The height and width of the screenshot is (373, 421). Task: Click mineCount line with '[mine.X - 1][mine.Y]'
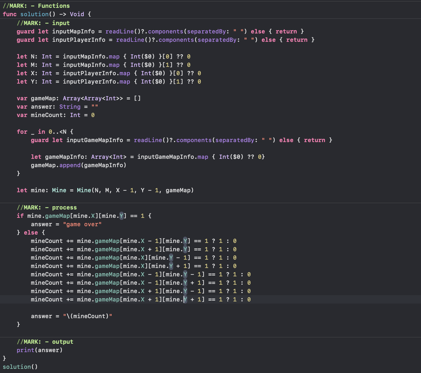(x=134, y=241)
